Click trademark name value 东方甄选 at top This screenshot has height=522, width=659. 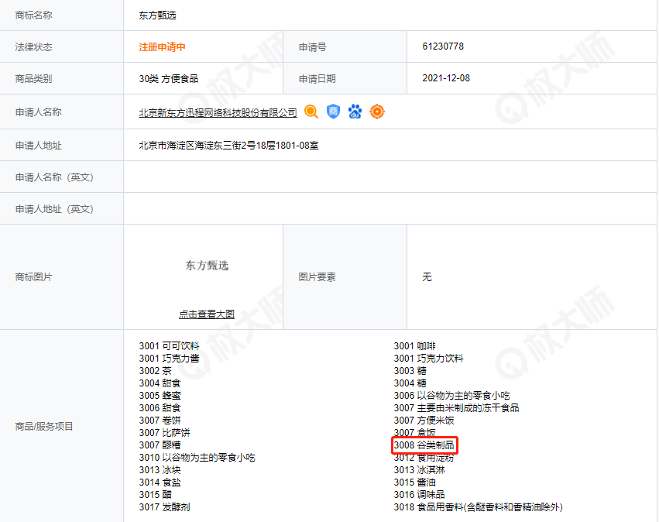click(x=157, y=15)
